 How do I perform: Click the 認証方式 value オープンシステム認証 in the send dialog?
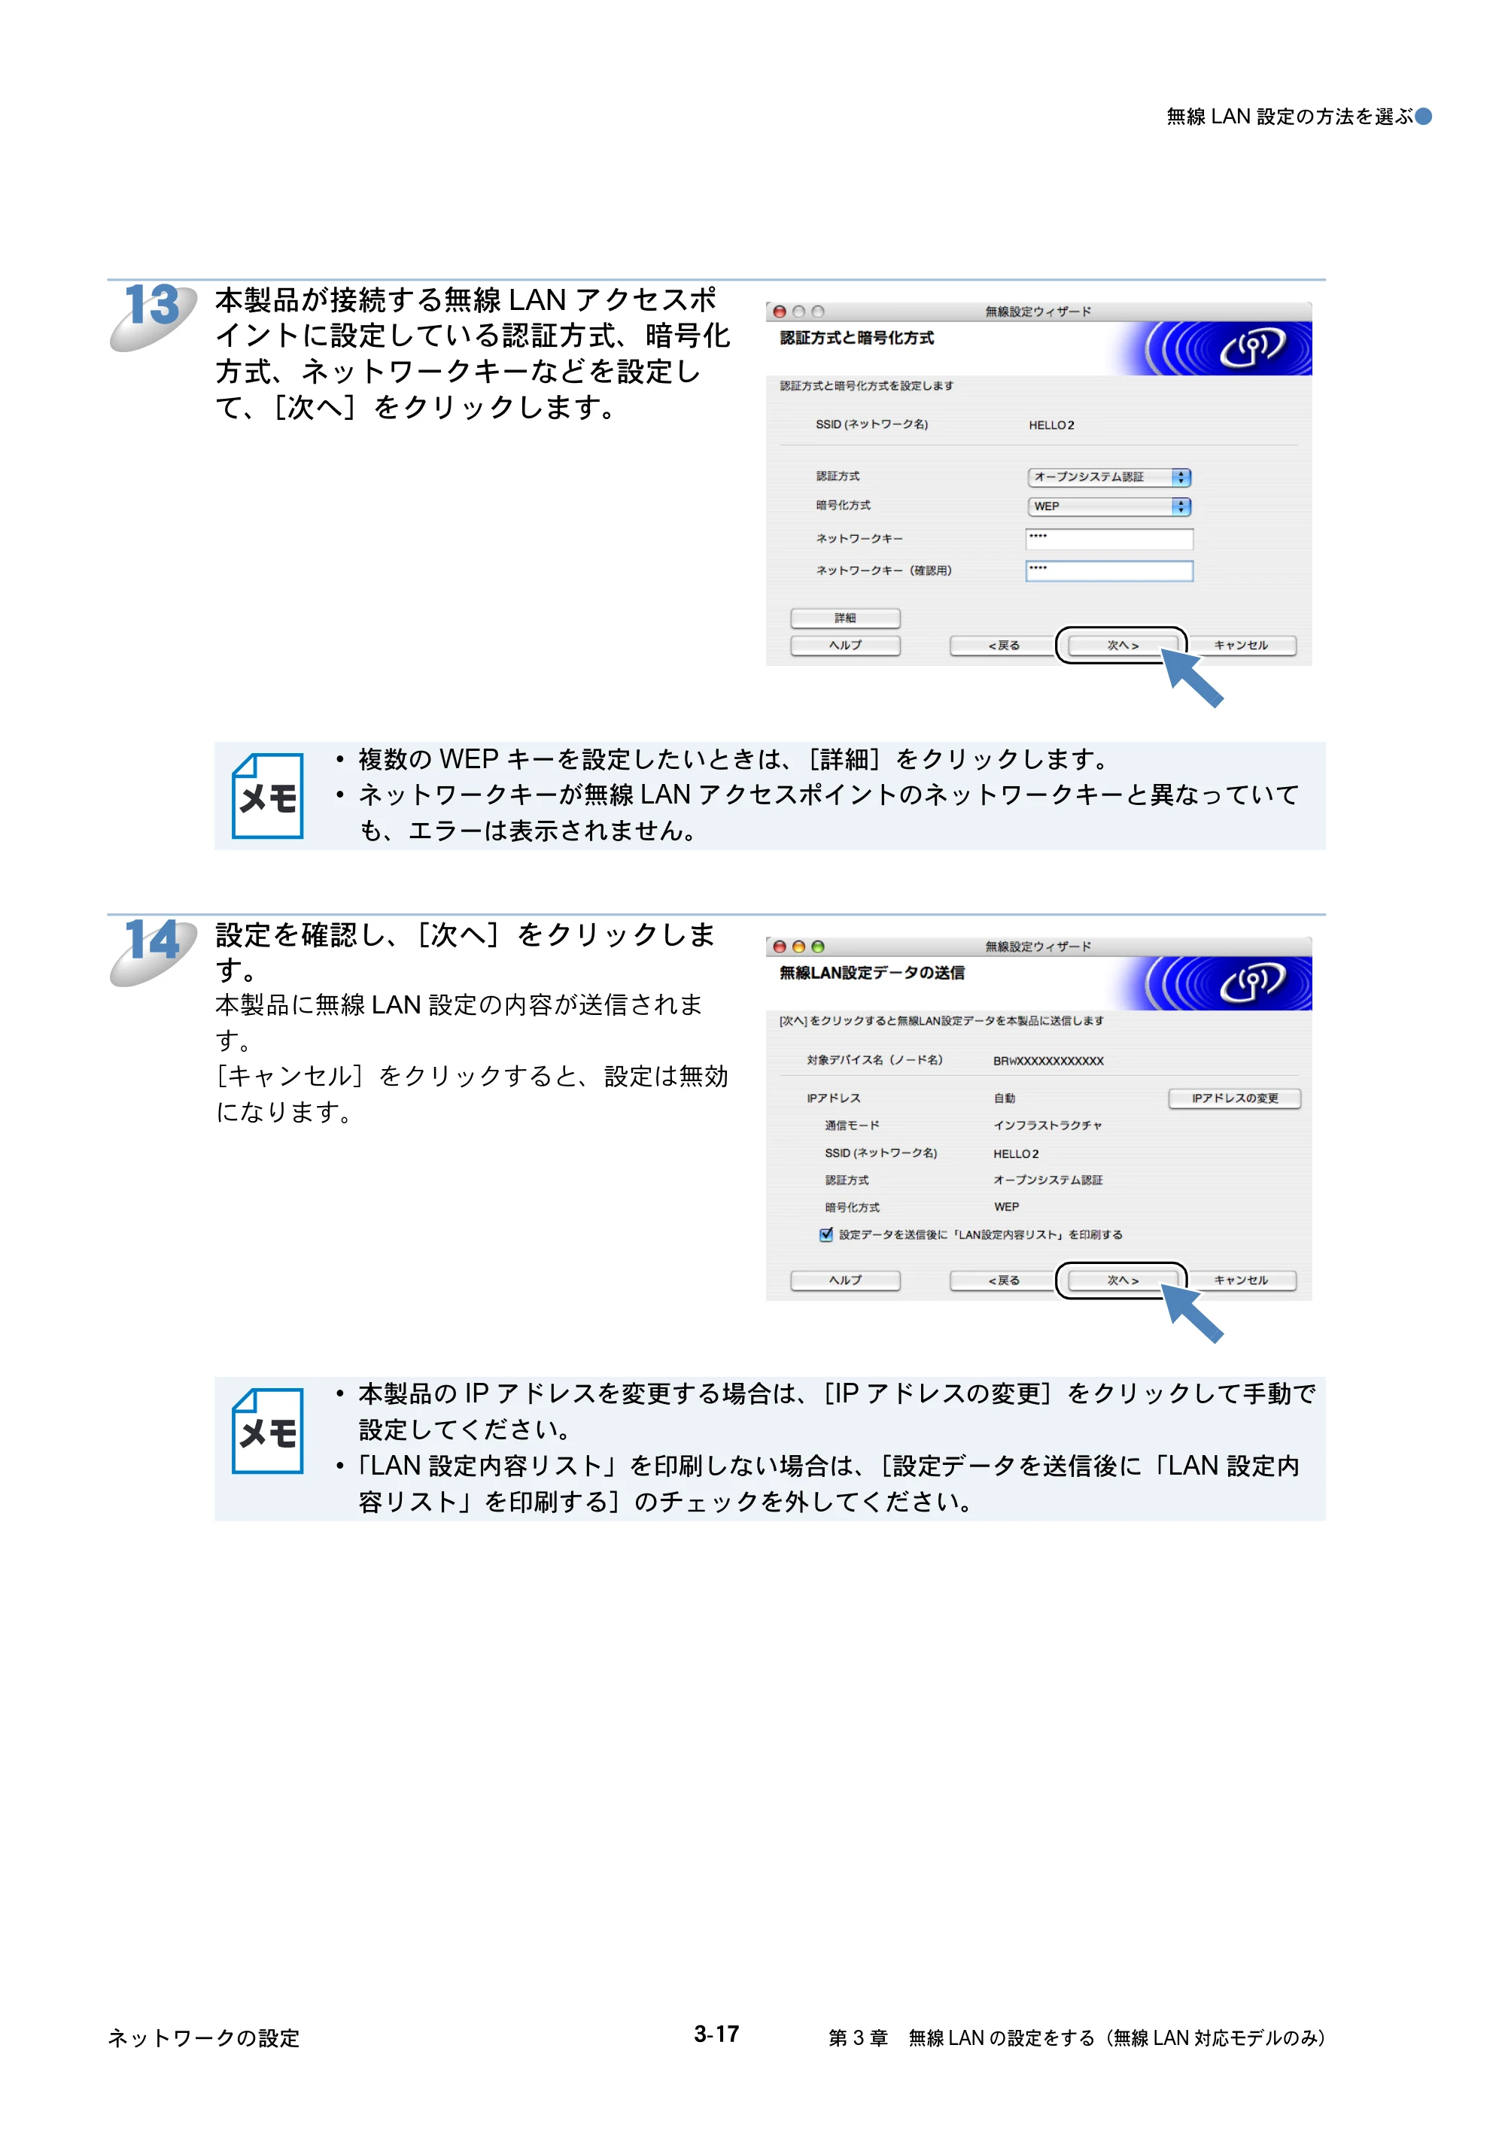1047,1180
